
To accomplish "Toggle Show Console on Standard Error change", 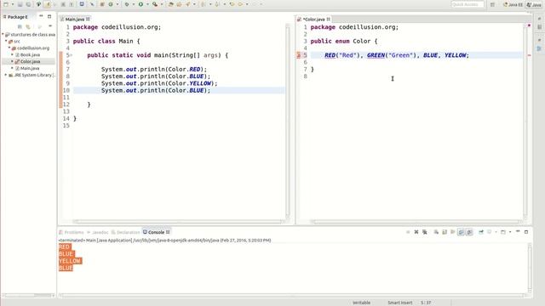I will [x=469, y=232].
